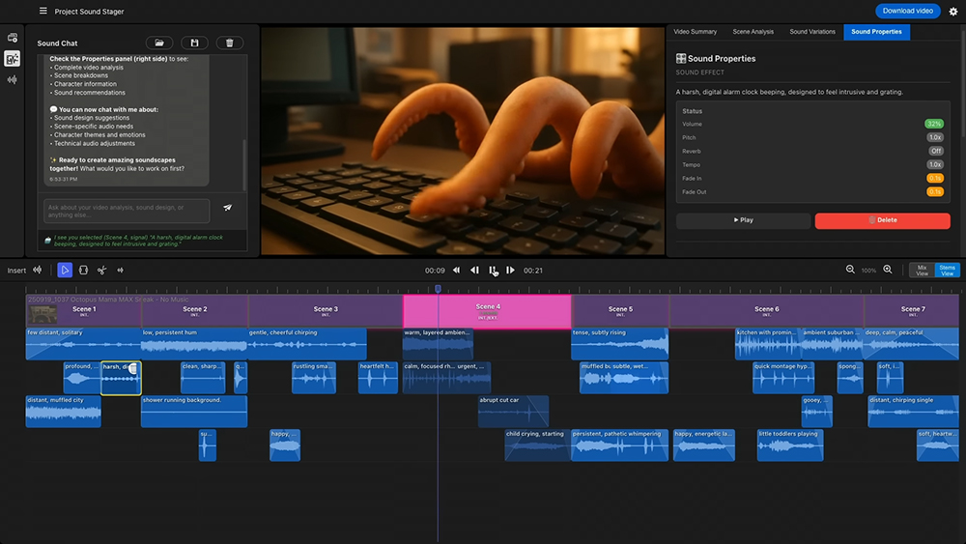Open the hamburger menu beside Project Sound Stager
This screenshot has width=966, height=544.
coord(43,12)
